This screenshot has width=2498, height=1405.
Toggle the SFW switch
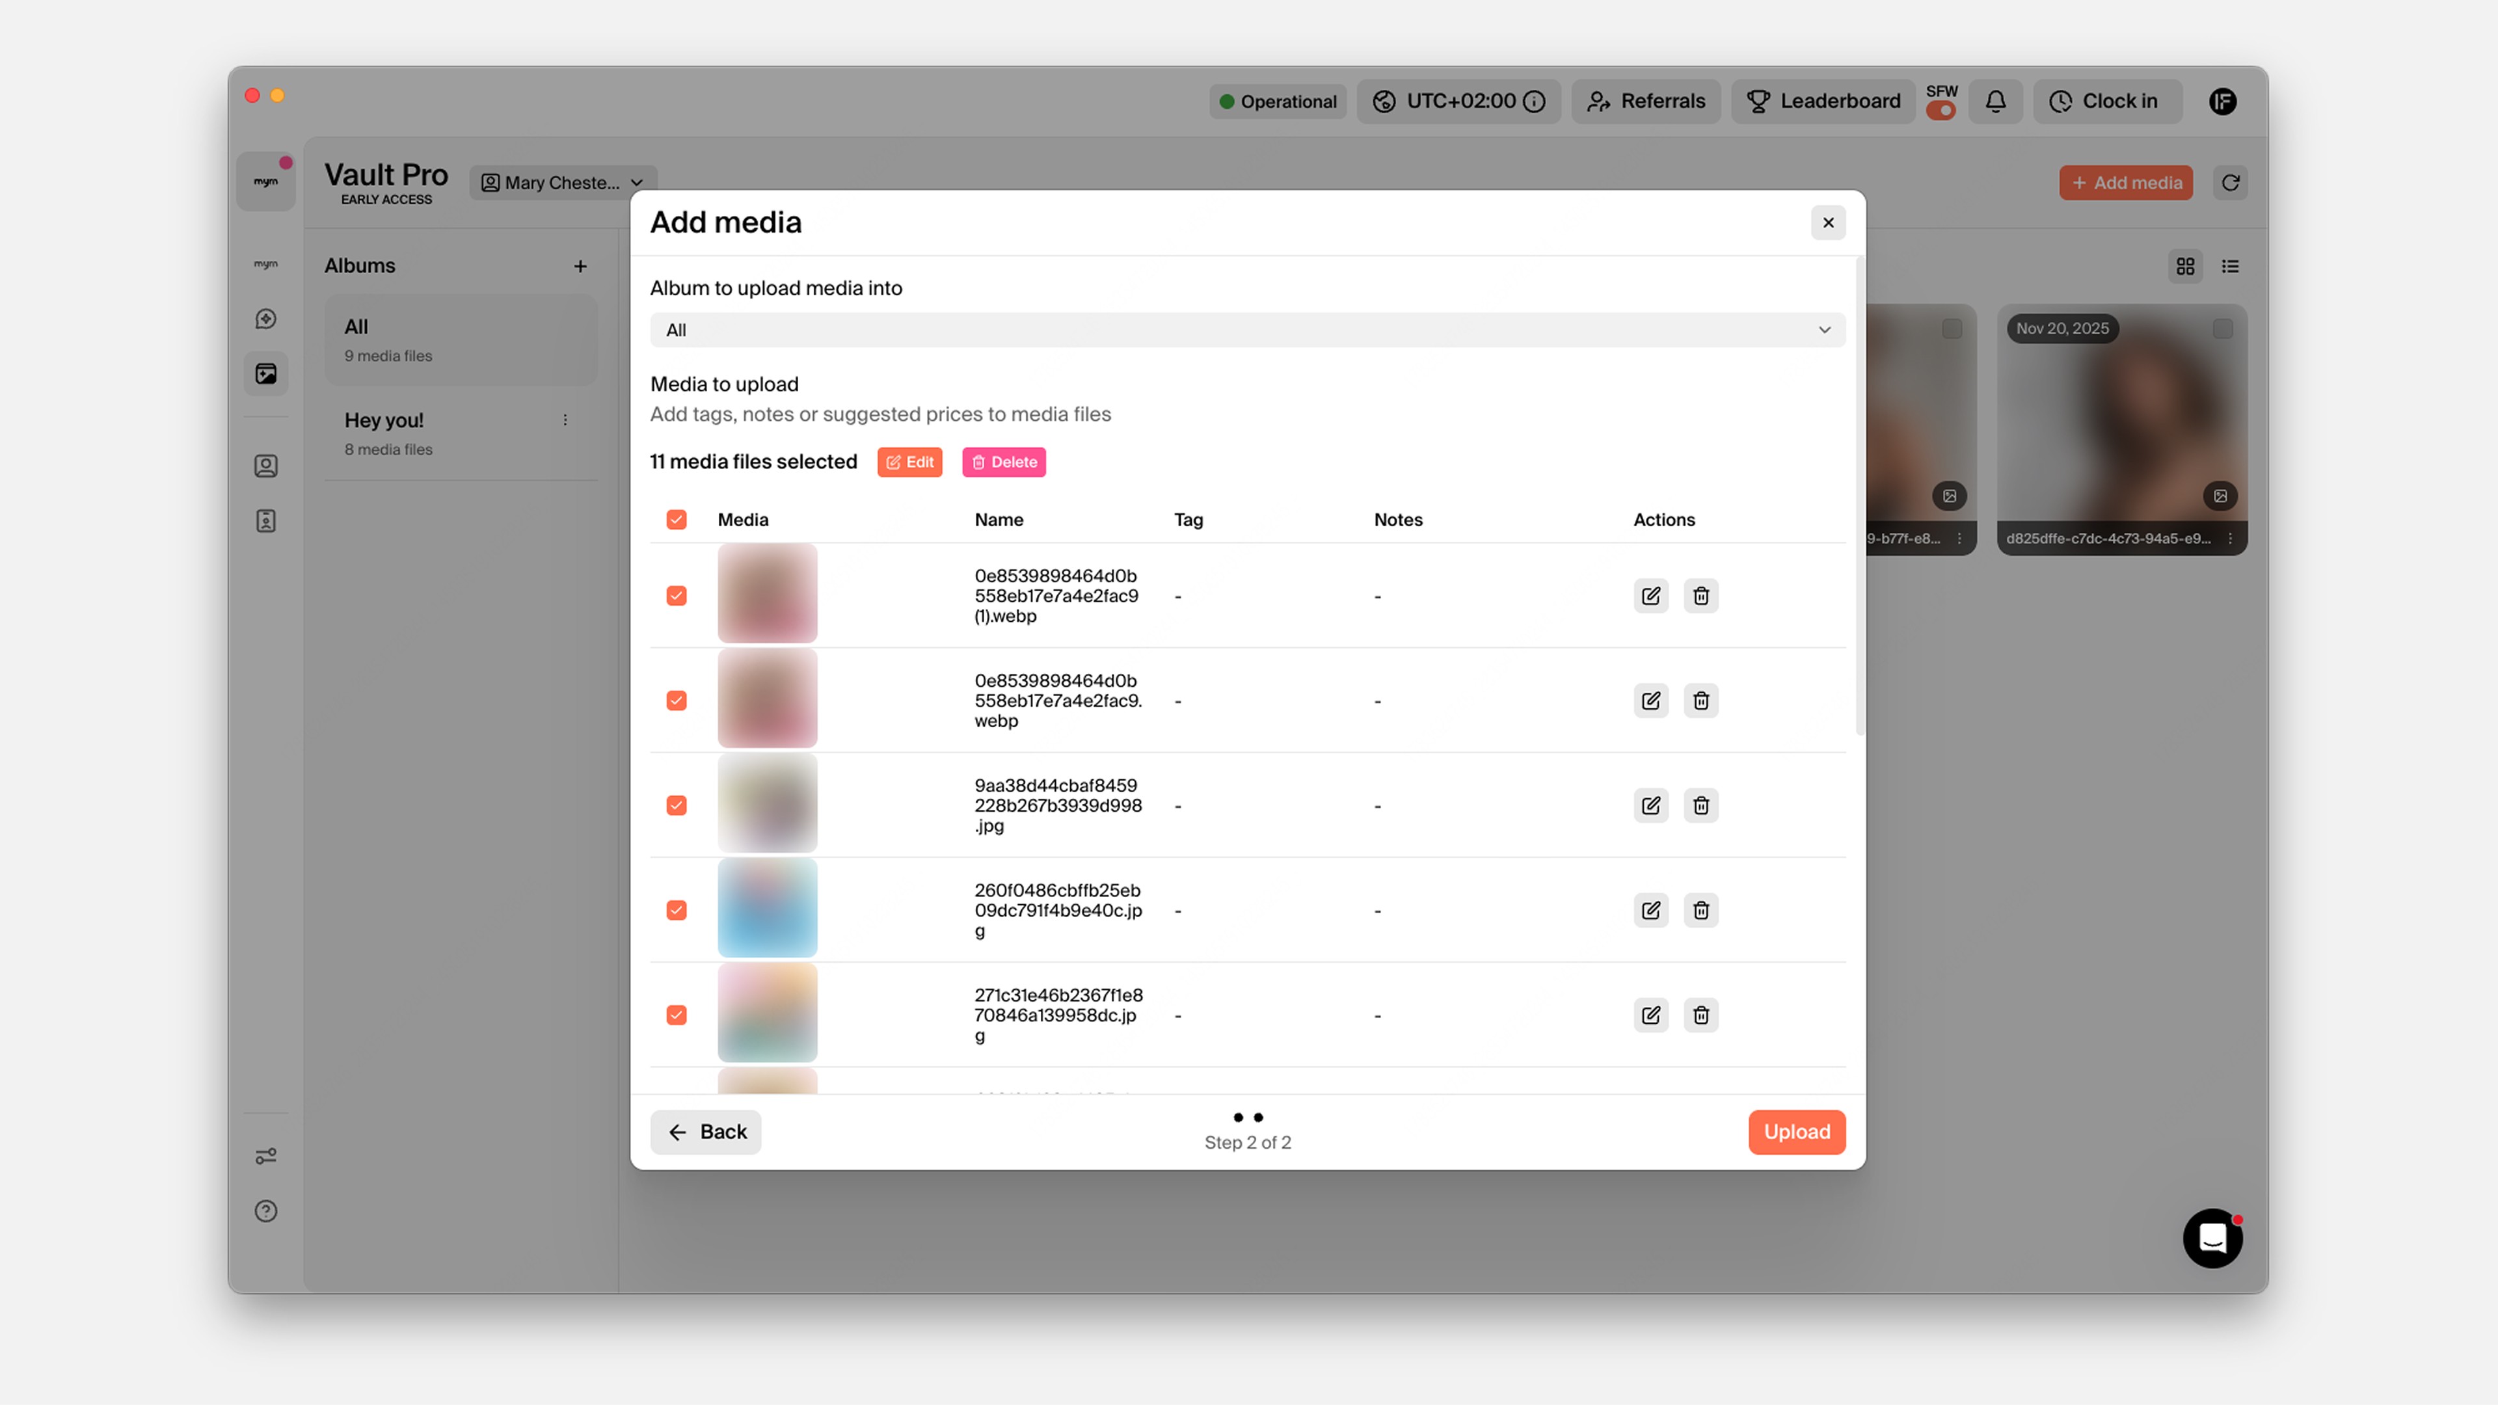[x=1941, y=111]
